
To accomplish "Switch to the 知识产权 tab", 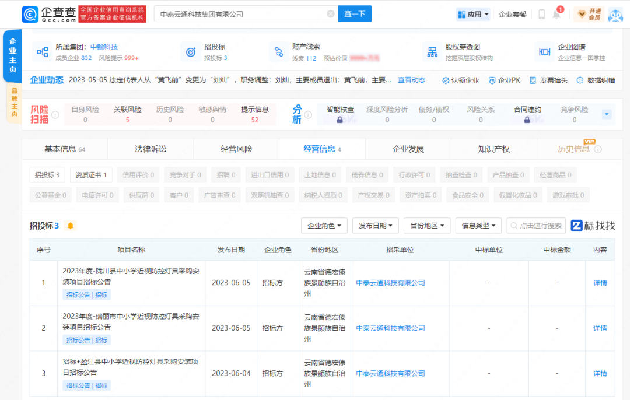I will coord(494,149).
